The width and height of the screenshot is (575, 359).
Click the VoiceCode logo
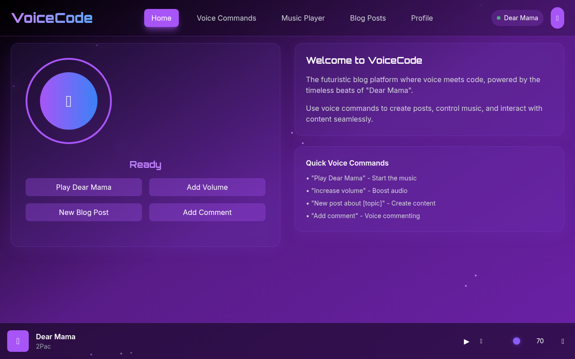(52, 18)
